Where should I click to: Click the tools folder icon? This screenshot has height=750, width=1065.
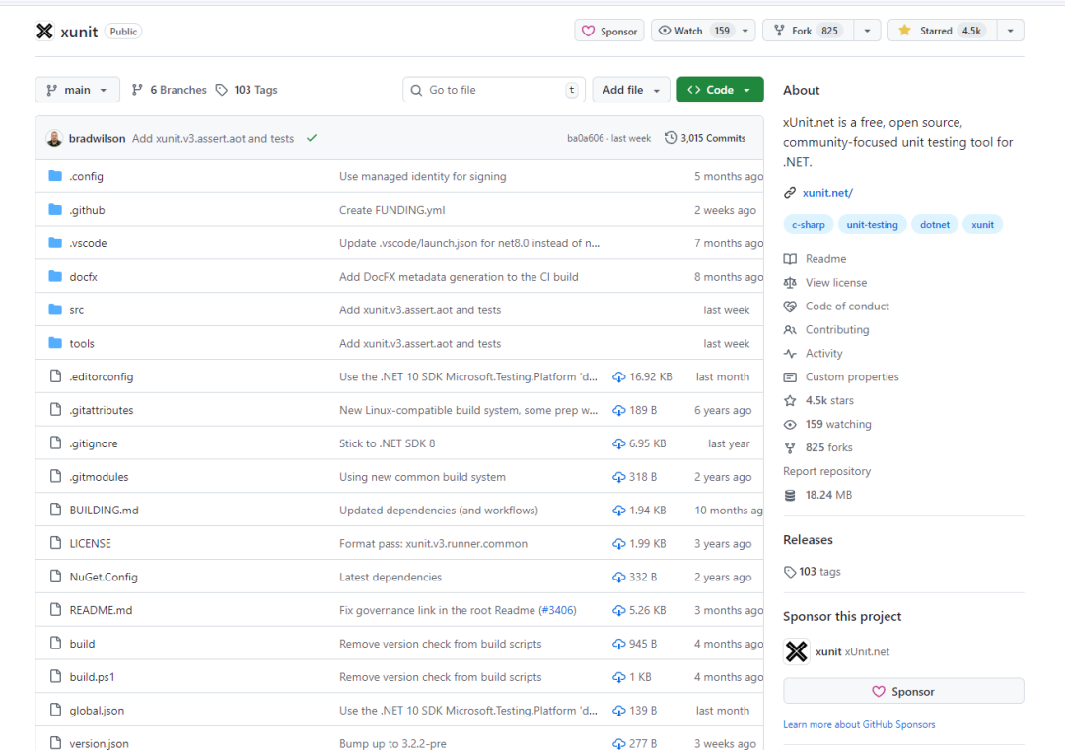pos(55,343)
